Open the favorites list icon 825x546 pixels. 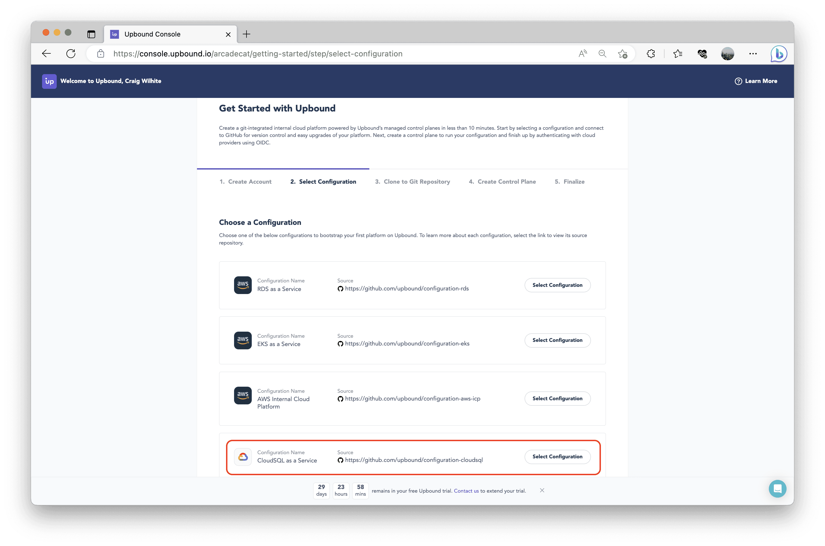pos(678,54)
